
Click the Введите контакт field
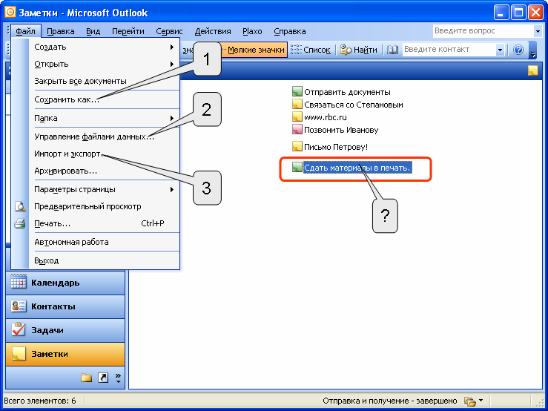coord(449,50)
